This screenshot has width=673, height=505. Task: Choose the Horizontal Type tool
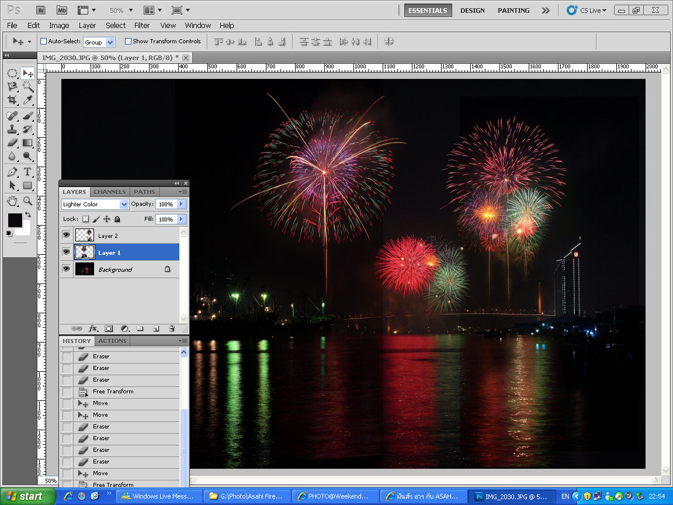27,172
